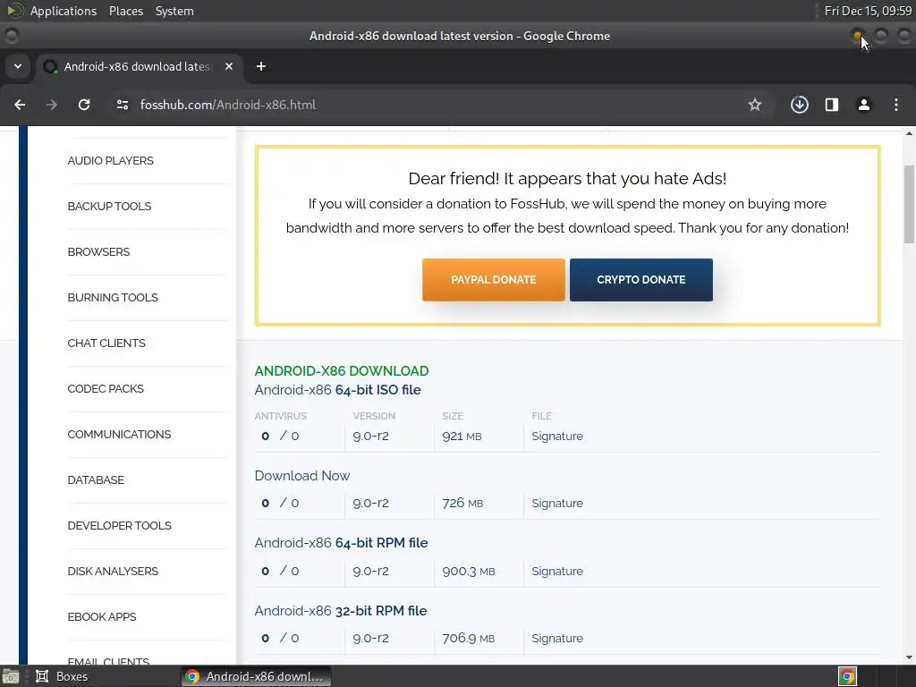Open Signature for the 900.3 MB file
This screenshot has height=687, width=916.
(557, 571)
